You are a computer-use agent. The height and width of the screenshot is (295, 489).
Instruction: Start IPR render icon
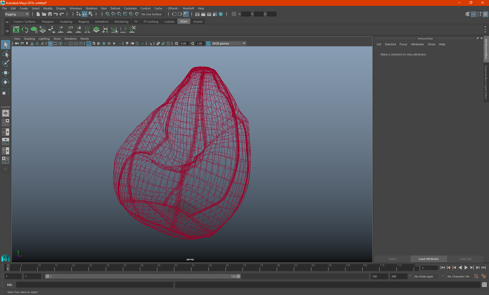[x=209, y=14]
